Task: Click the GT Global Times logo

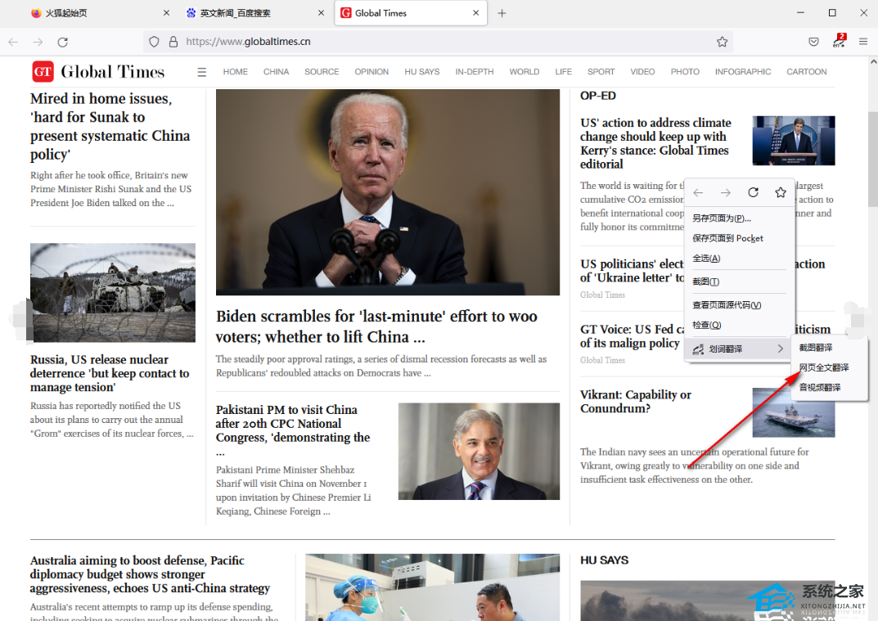Action: [x=98, y=72]
